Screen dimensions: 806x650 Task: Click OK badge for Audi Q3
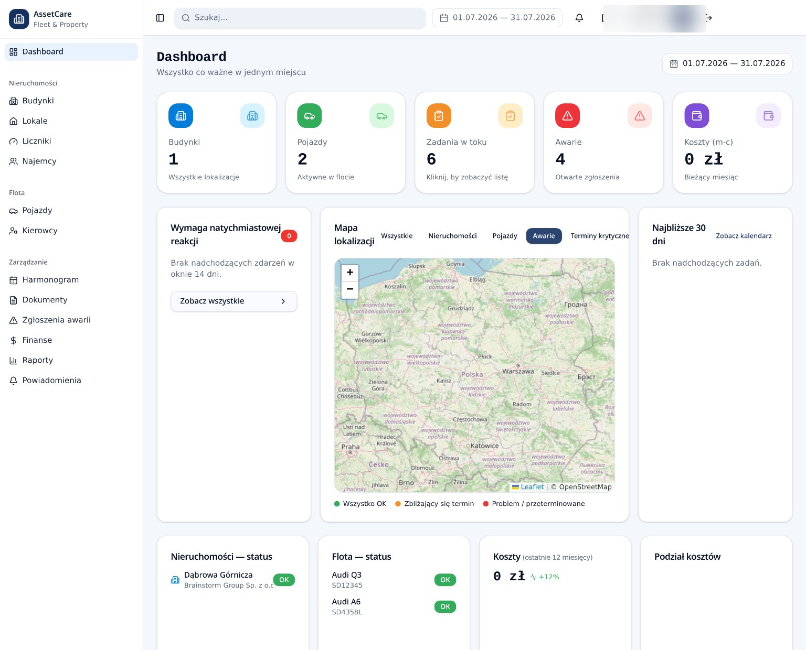click(445, 580)
